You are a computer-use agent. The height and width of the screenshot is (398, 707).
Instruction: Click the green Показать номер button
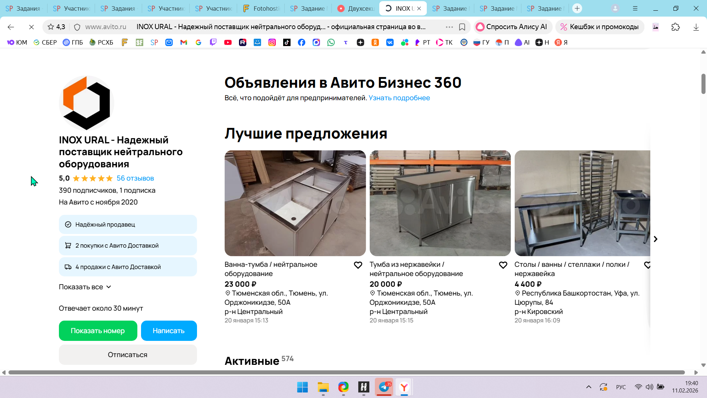click(98, 331)
